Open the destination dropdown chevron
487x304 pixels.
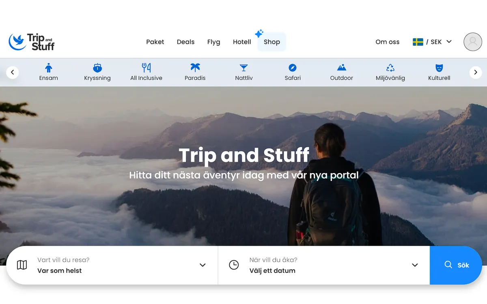click(x=203, y=265)
